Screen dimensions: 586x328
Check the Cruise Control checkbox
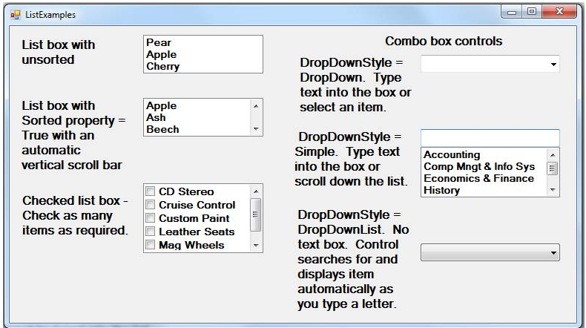tap(151, 205)
